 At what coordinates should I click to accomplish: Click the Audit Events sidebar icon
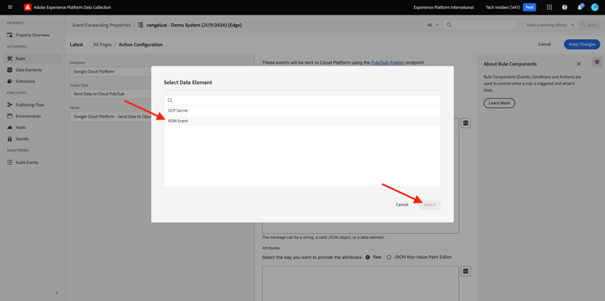10,162
